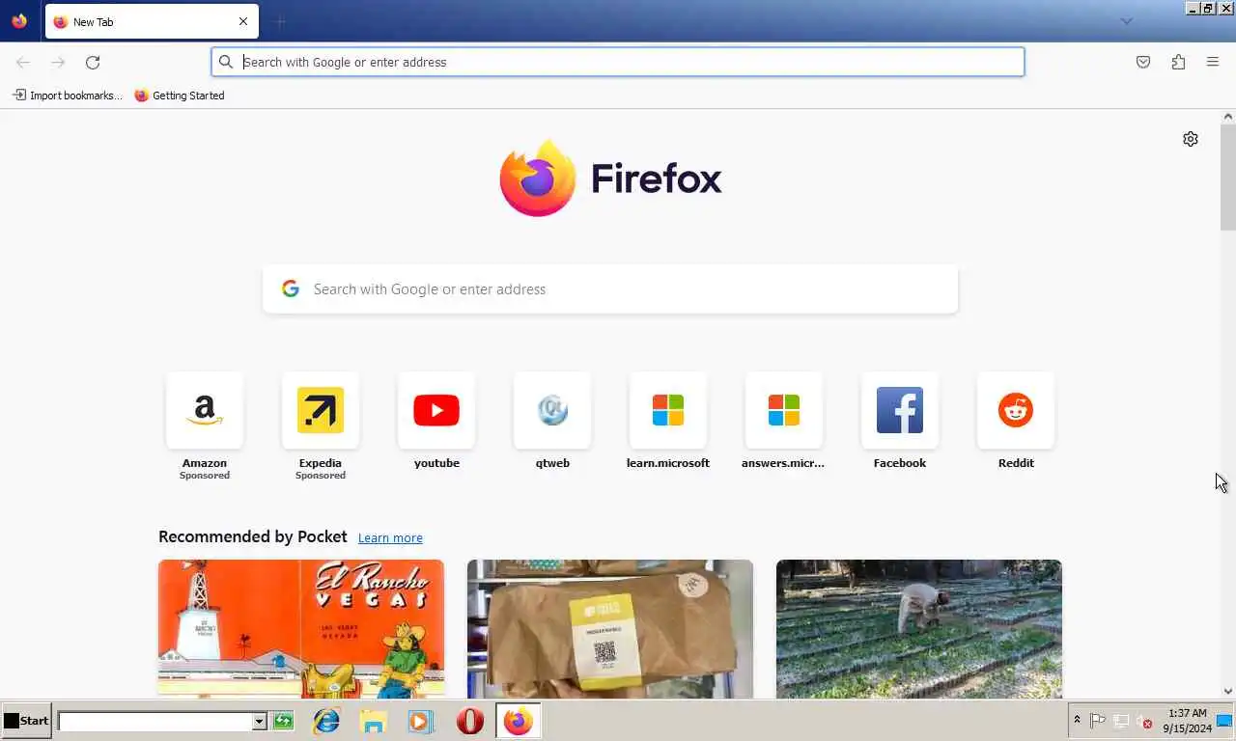Screen dimensions: 1236x741
Task: Open the list all tabs dropdown
Action: [1126, 21]
